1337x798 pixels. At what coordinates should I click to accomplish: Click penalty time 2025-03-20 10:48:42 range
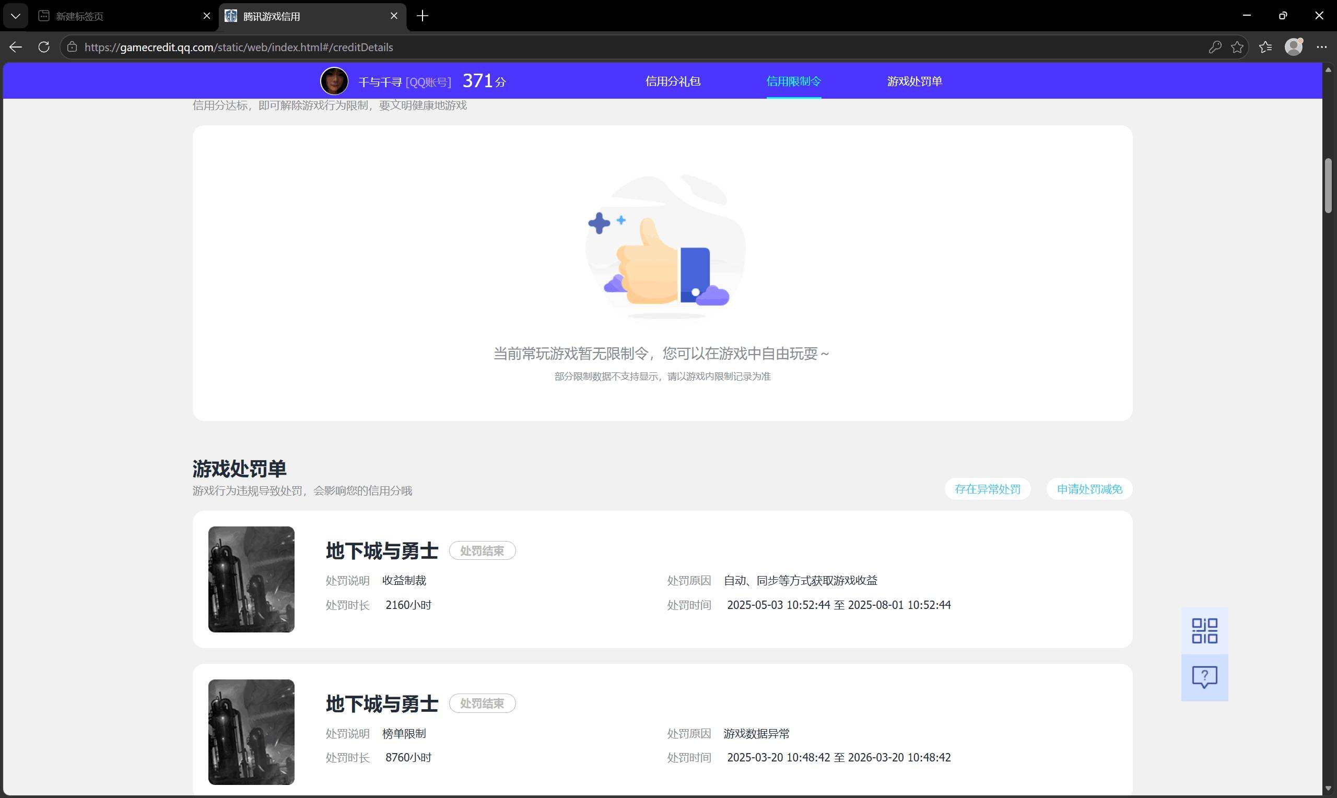(x=839, y=758)
